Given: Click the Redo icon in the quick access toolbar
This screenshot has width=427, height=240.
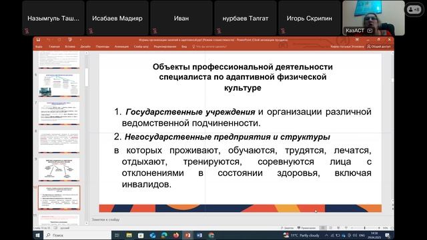Looking at the screenshot, I should click(59, 40).
